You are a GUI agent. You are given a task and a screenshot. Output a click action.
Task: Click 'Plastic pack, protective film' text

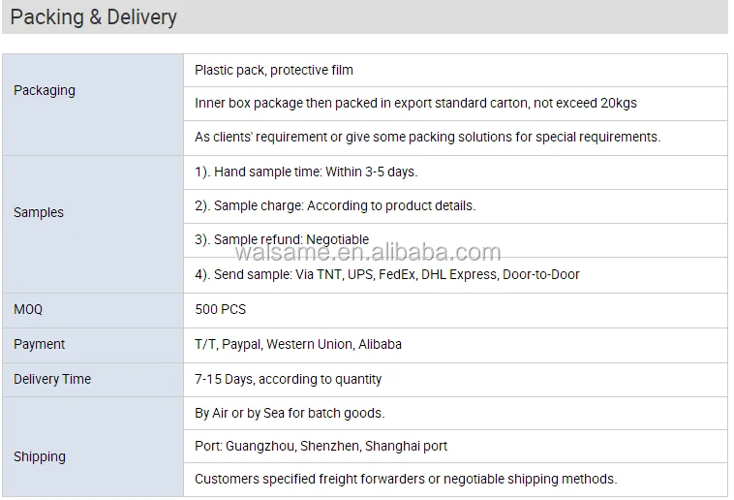[274, 70]
